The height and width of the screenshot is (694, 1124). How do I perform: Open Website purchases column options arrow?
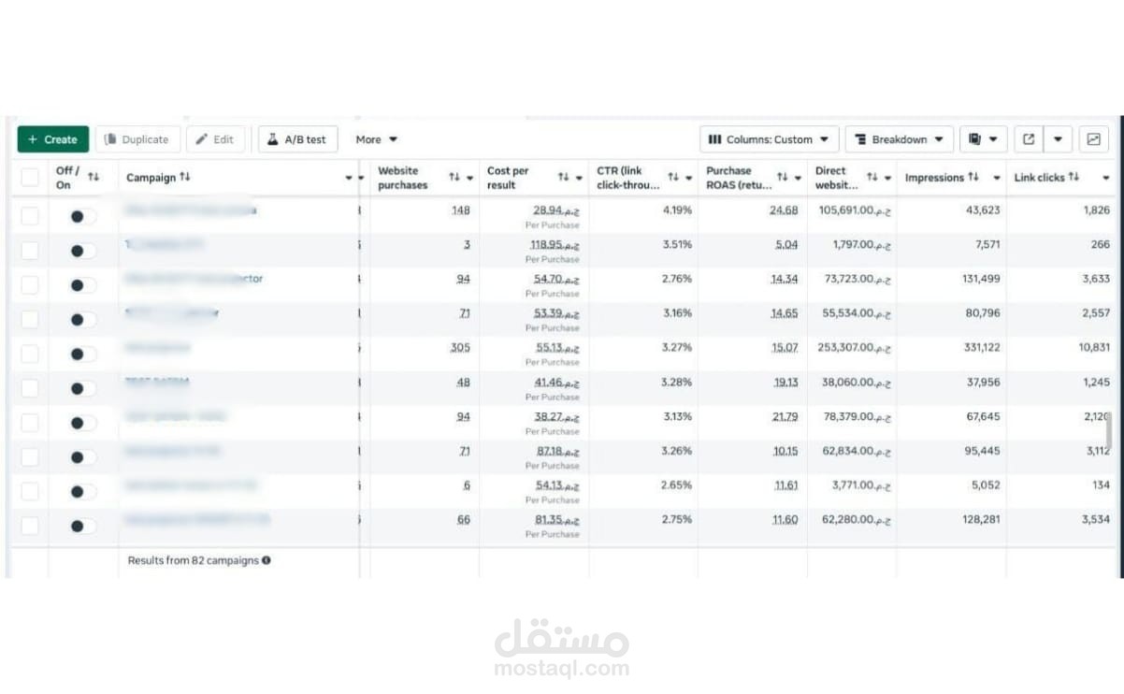point(469,178)
